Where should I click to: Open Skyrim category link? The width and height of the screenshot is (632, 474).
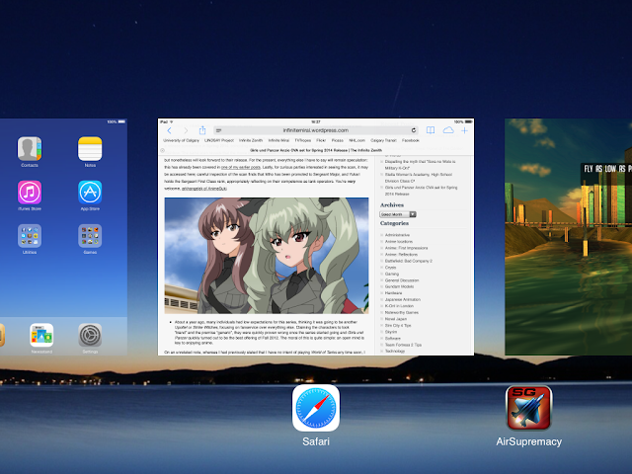tap(391, 332)
